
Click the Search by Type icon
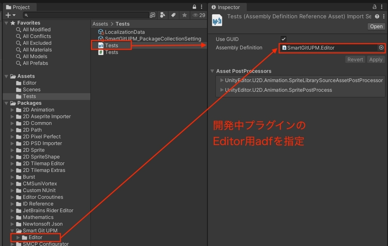163,15
